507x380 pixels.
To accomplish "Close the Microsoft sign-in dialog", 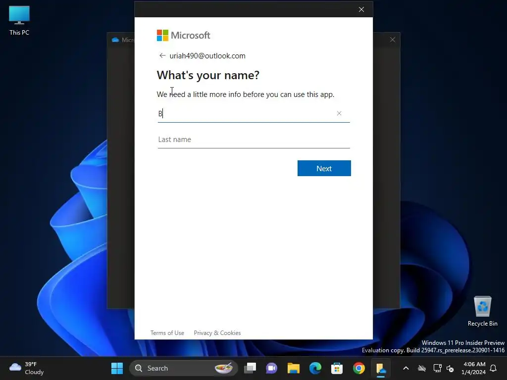I will [361, 9].
